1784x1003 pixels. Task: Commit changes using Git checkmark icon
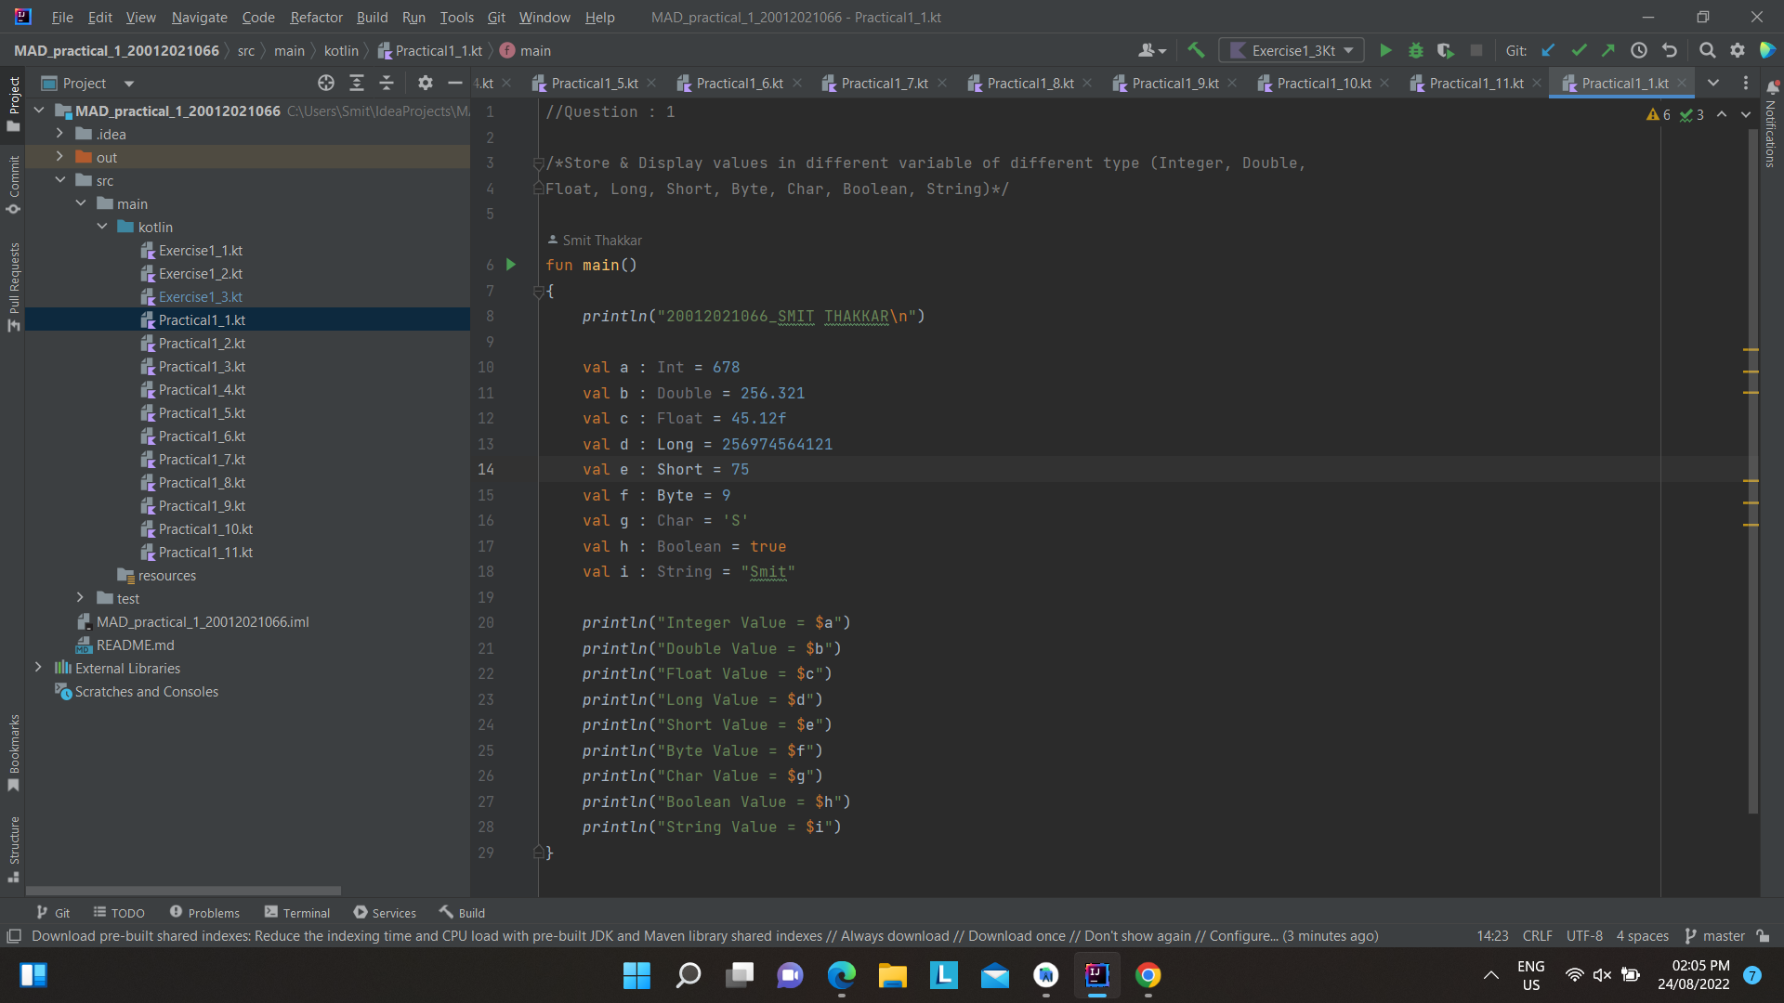coord(1579,51)
